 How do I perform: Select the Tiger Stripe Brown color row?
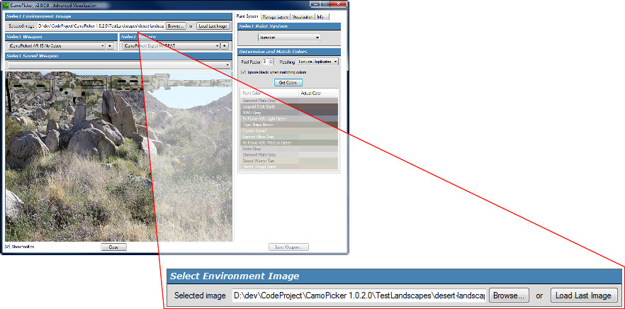pos(289,125)
